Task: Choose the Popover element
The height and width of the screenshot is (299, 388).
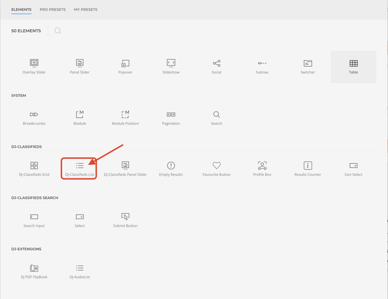Action: coord(125,67)
